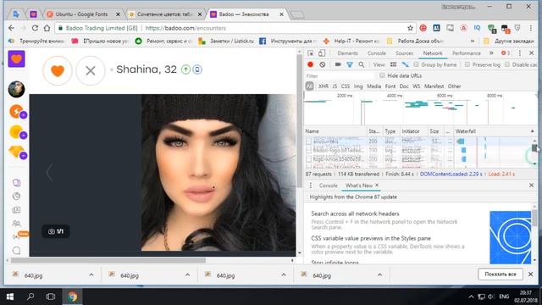Open own profile avatar in the sidebar
The image size is (542, 305).
pyautogui.click(x=16, y=89)
